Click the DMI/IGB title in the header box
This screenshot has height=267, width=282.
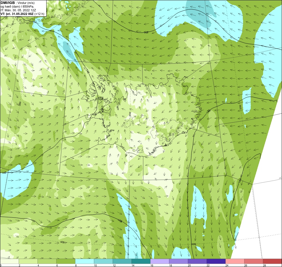(x=8, y=3)
